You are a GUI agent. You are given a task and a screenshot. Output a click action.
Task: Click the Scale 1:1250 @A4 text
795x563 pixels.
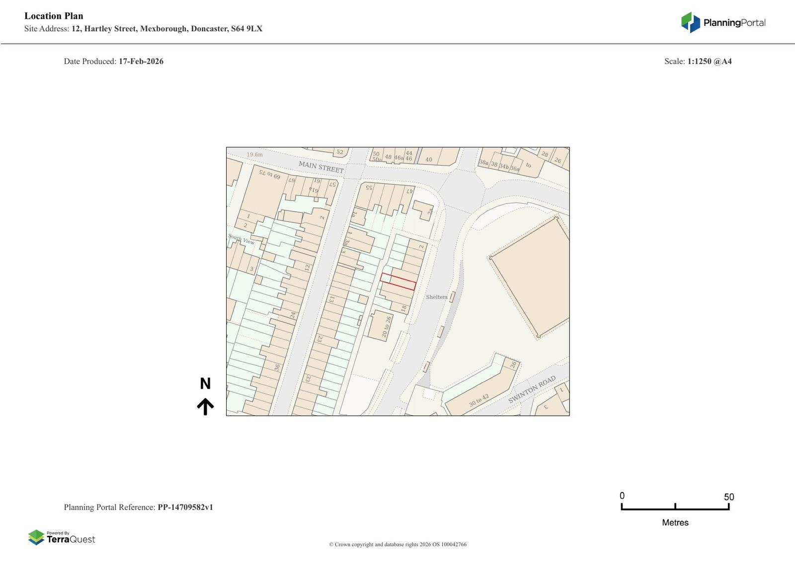coord(698,61)
